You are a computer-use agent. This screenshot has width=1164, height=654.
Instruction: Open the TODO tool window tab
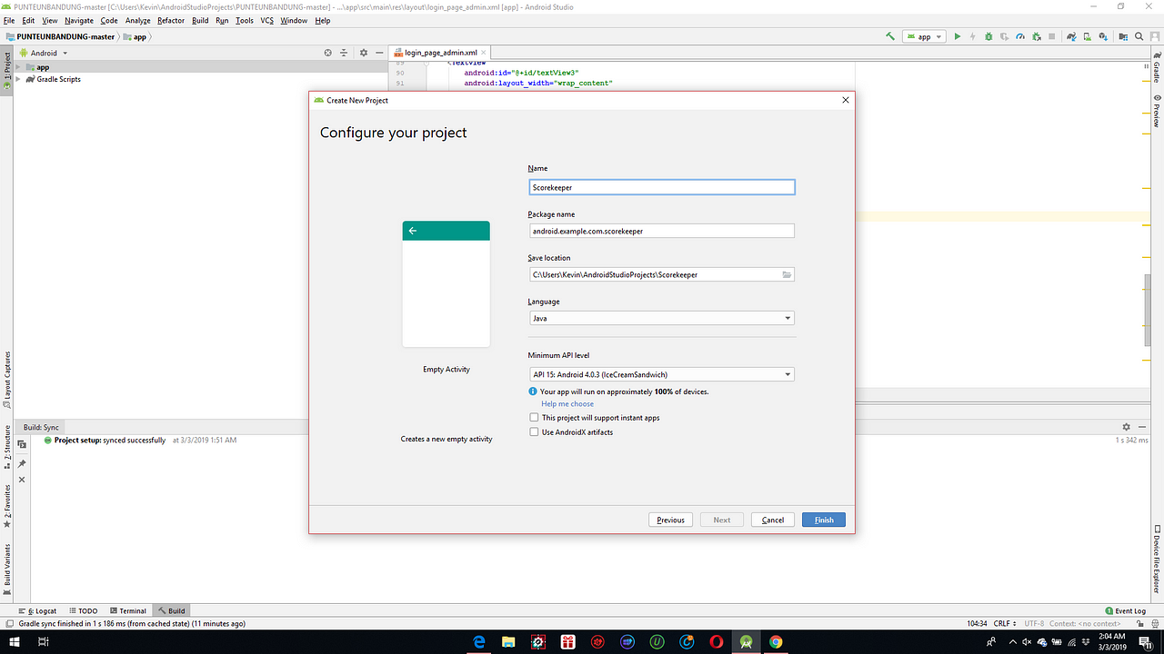pos(83,611)
